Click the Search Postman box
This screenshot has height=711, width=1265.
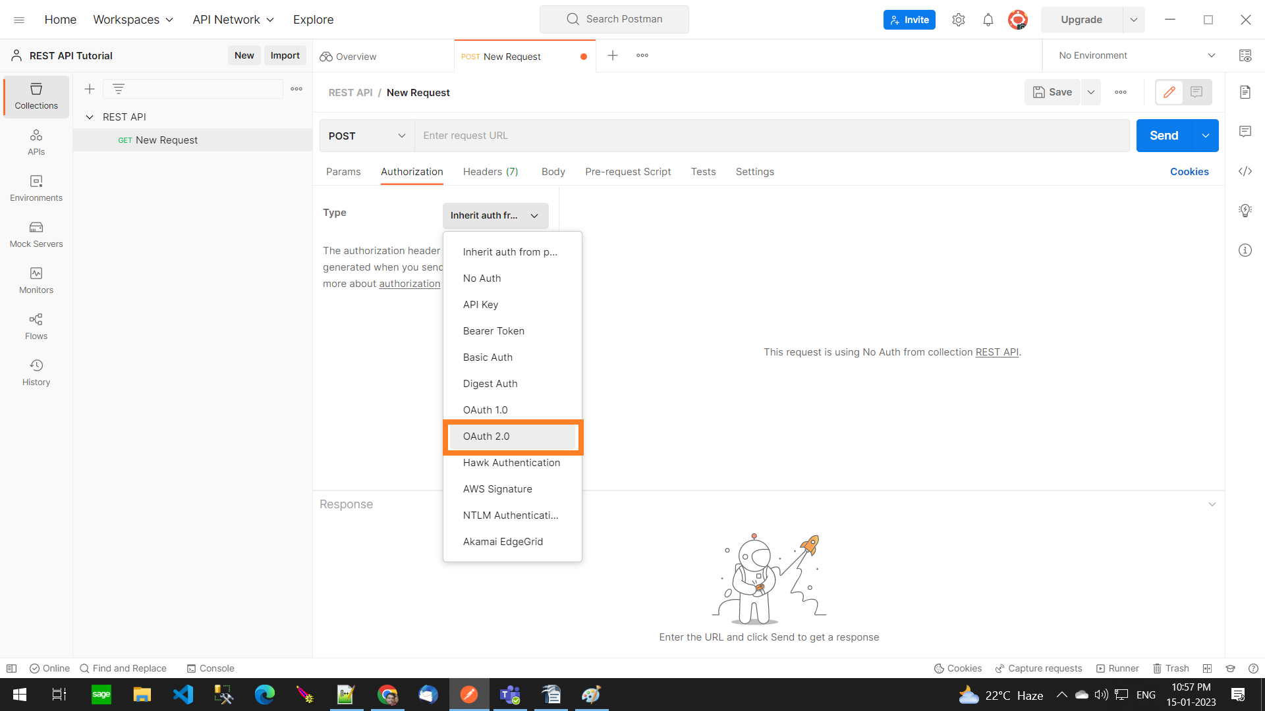(614, 19)
